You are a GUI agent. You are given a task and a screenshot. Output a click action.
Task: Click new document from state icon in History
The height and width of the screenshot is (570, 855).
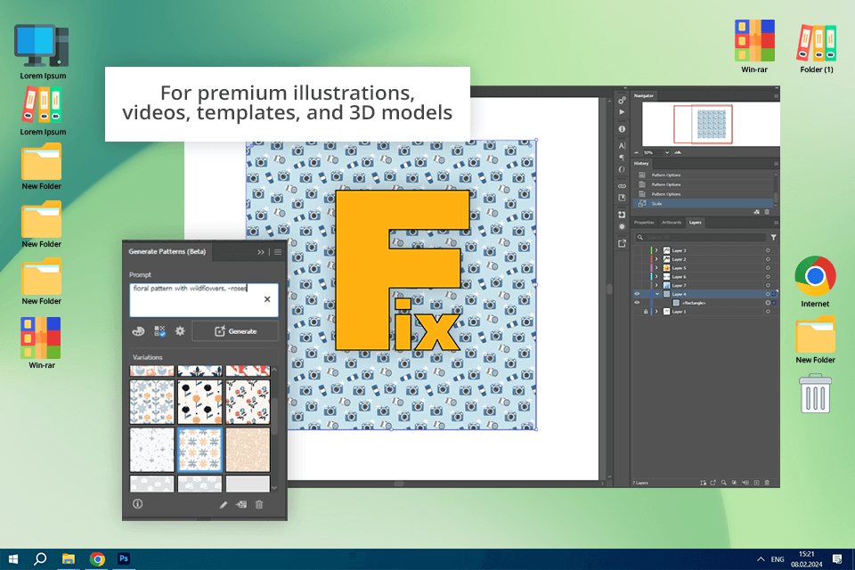pyautogui.click(x=756, y=212)
